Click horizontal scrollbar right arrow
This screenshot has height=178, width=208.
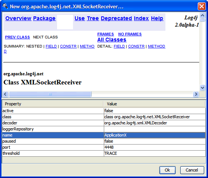pyautogui.click(x=196, y=94)
